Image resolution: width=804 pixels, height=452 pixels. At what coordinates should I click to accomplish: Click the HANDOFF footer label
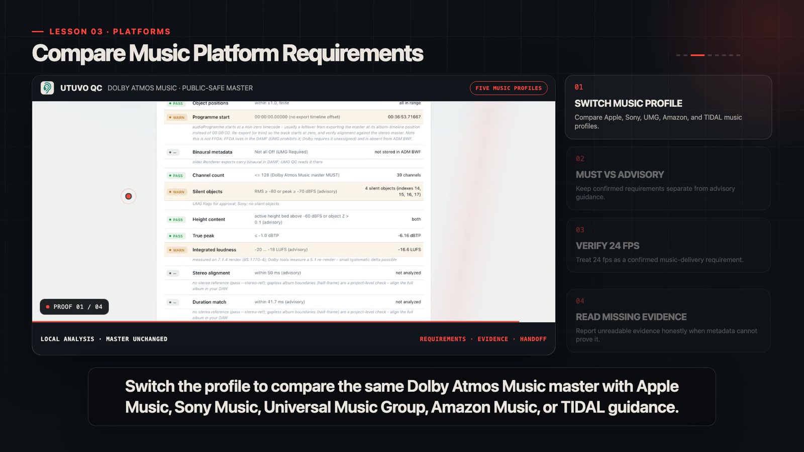tap(533, 340)
